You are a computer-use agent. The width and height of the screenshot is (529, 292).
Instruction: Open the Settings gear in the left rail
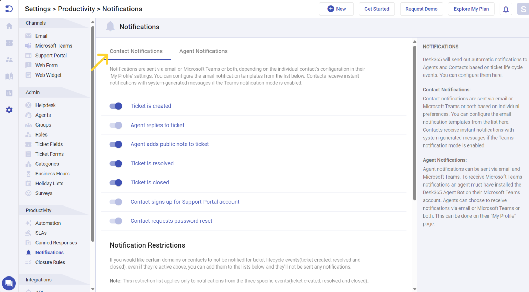[x=9, y=110]
